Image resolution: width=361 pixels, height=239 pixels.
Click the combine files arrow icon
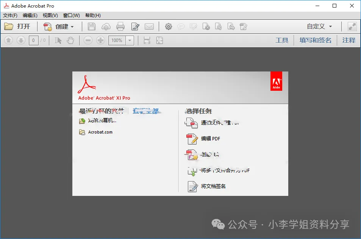(192, 171)
